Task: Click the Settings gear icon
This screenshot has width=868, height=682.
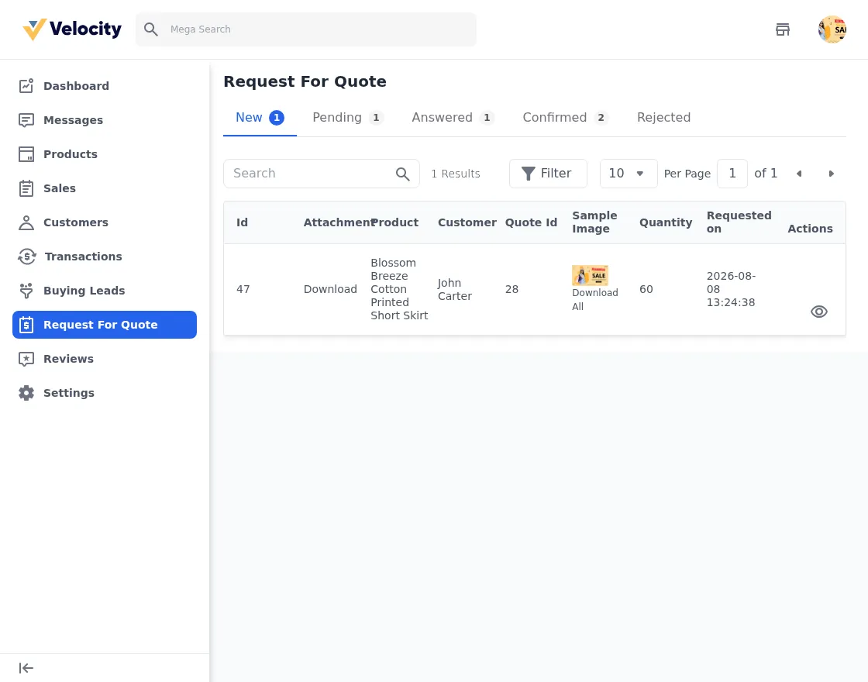Action: [26, 393]
